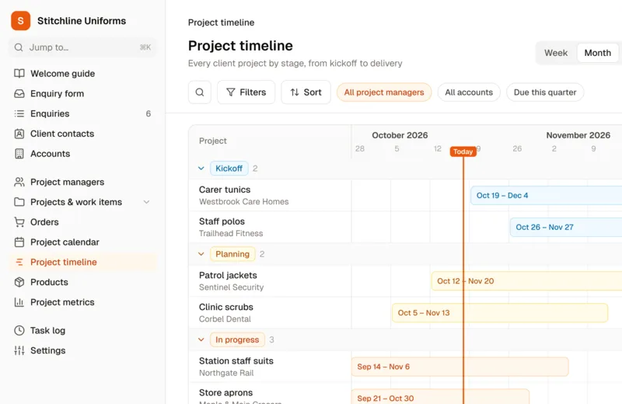Screen dimensions: 622x404
Task: Click the Project calendar icon
Action: [x=19, y=242]
